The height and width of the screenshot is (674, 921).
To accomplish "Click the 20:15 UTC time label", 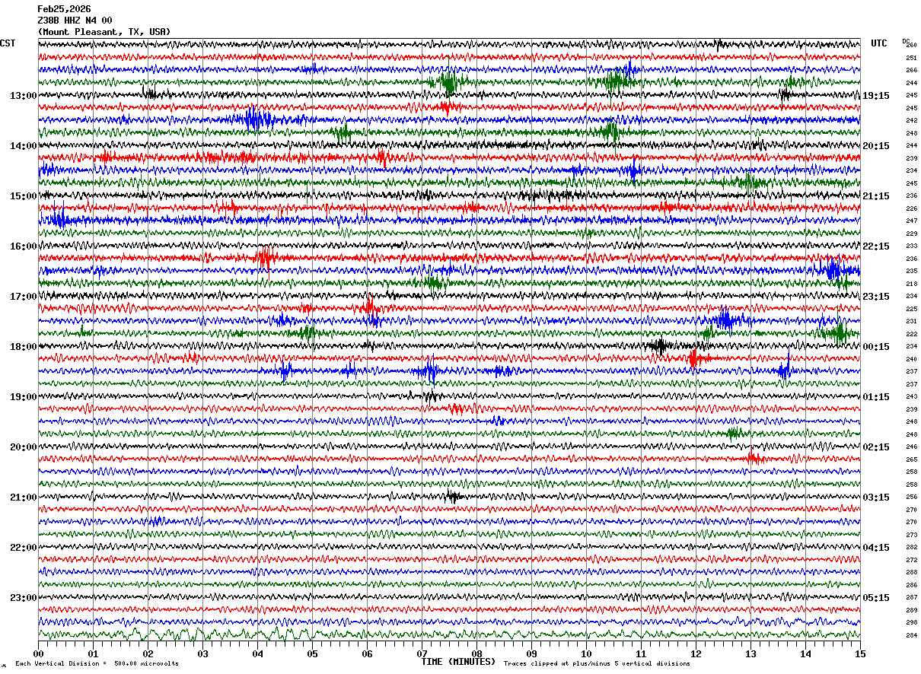I will pyautogui.click(x=876, y=146).
